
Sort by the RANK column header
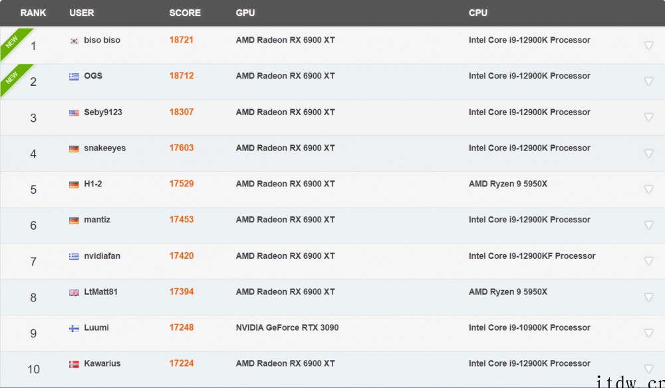[33, 13]
